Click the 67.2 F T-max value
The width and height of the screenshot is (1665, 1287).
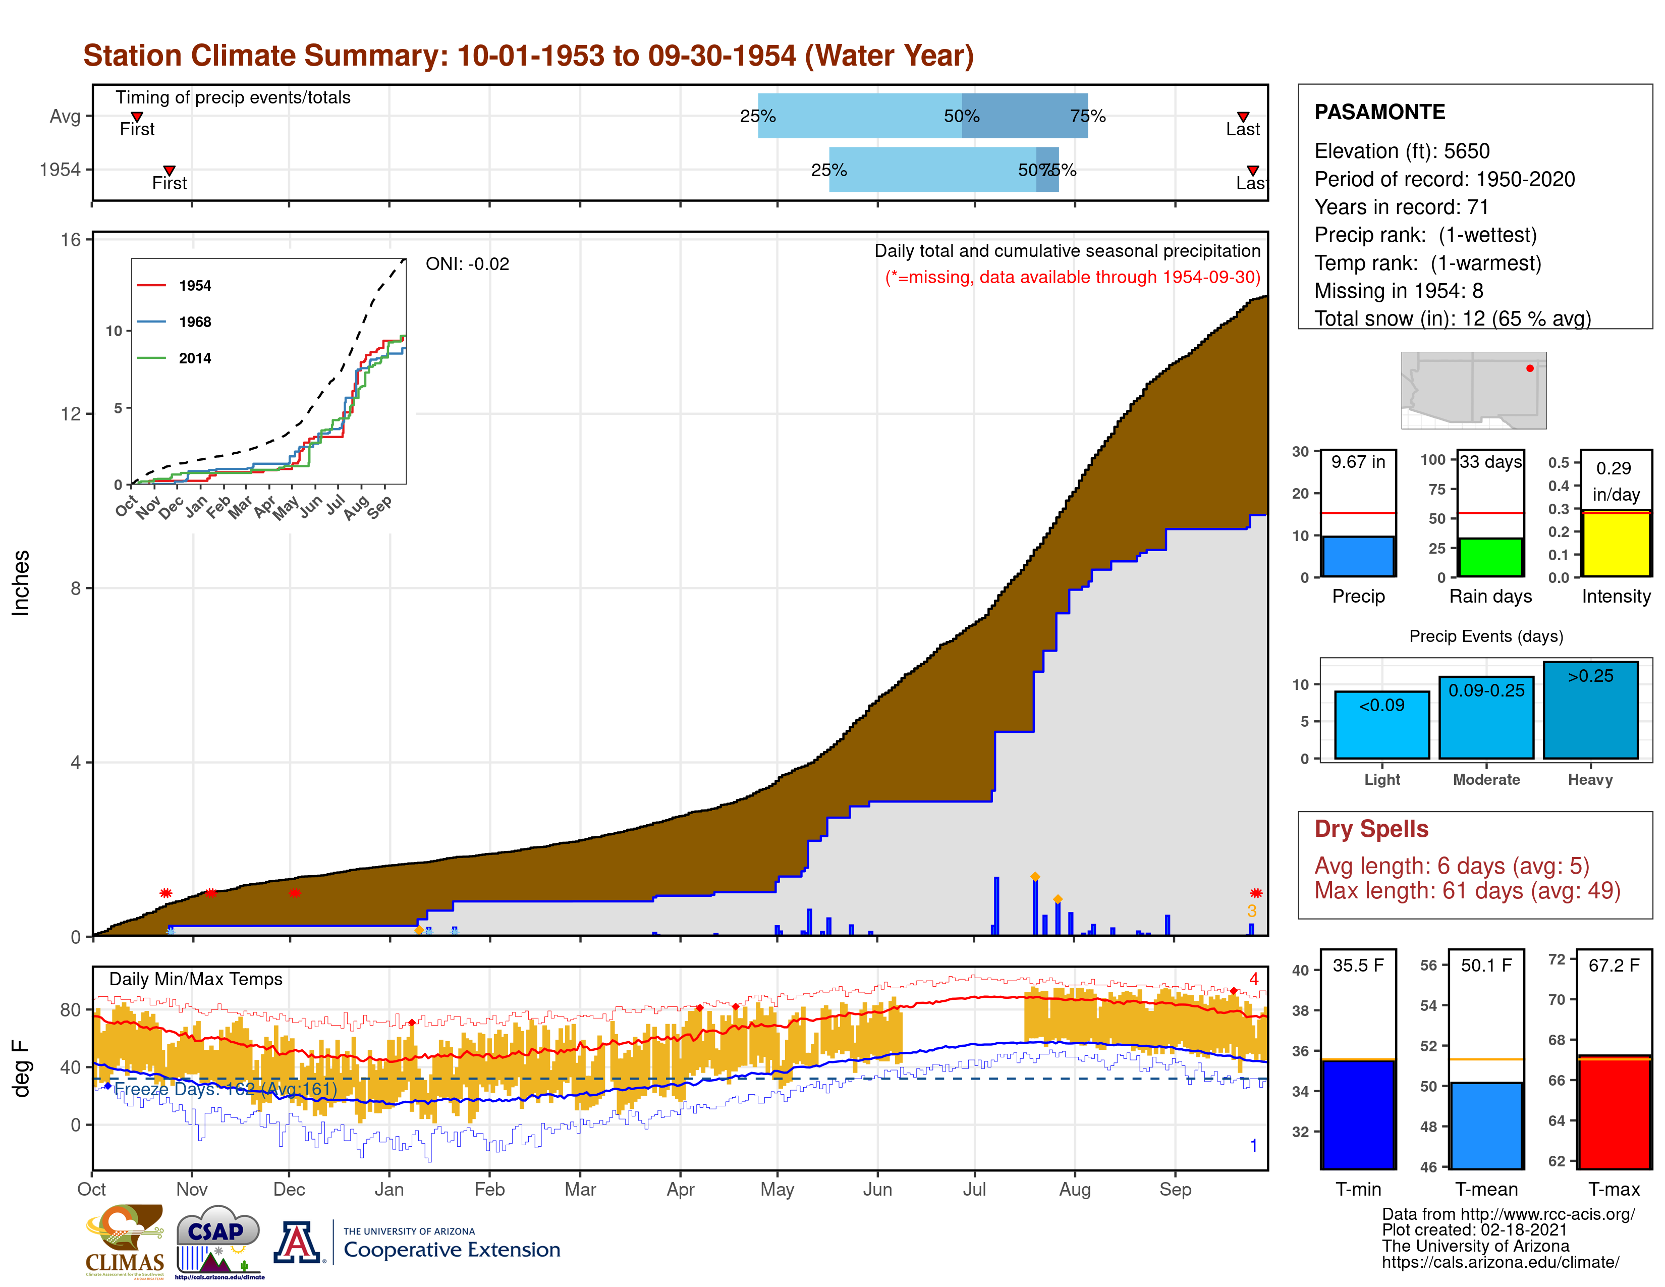tap(1614, 965)
